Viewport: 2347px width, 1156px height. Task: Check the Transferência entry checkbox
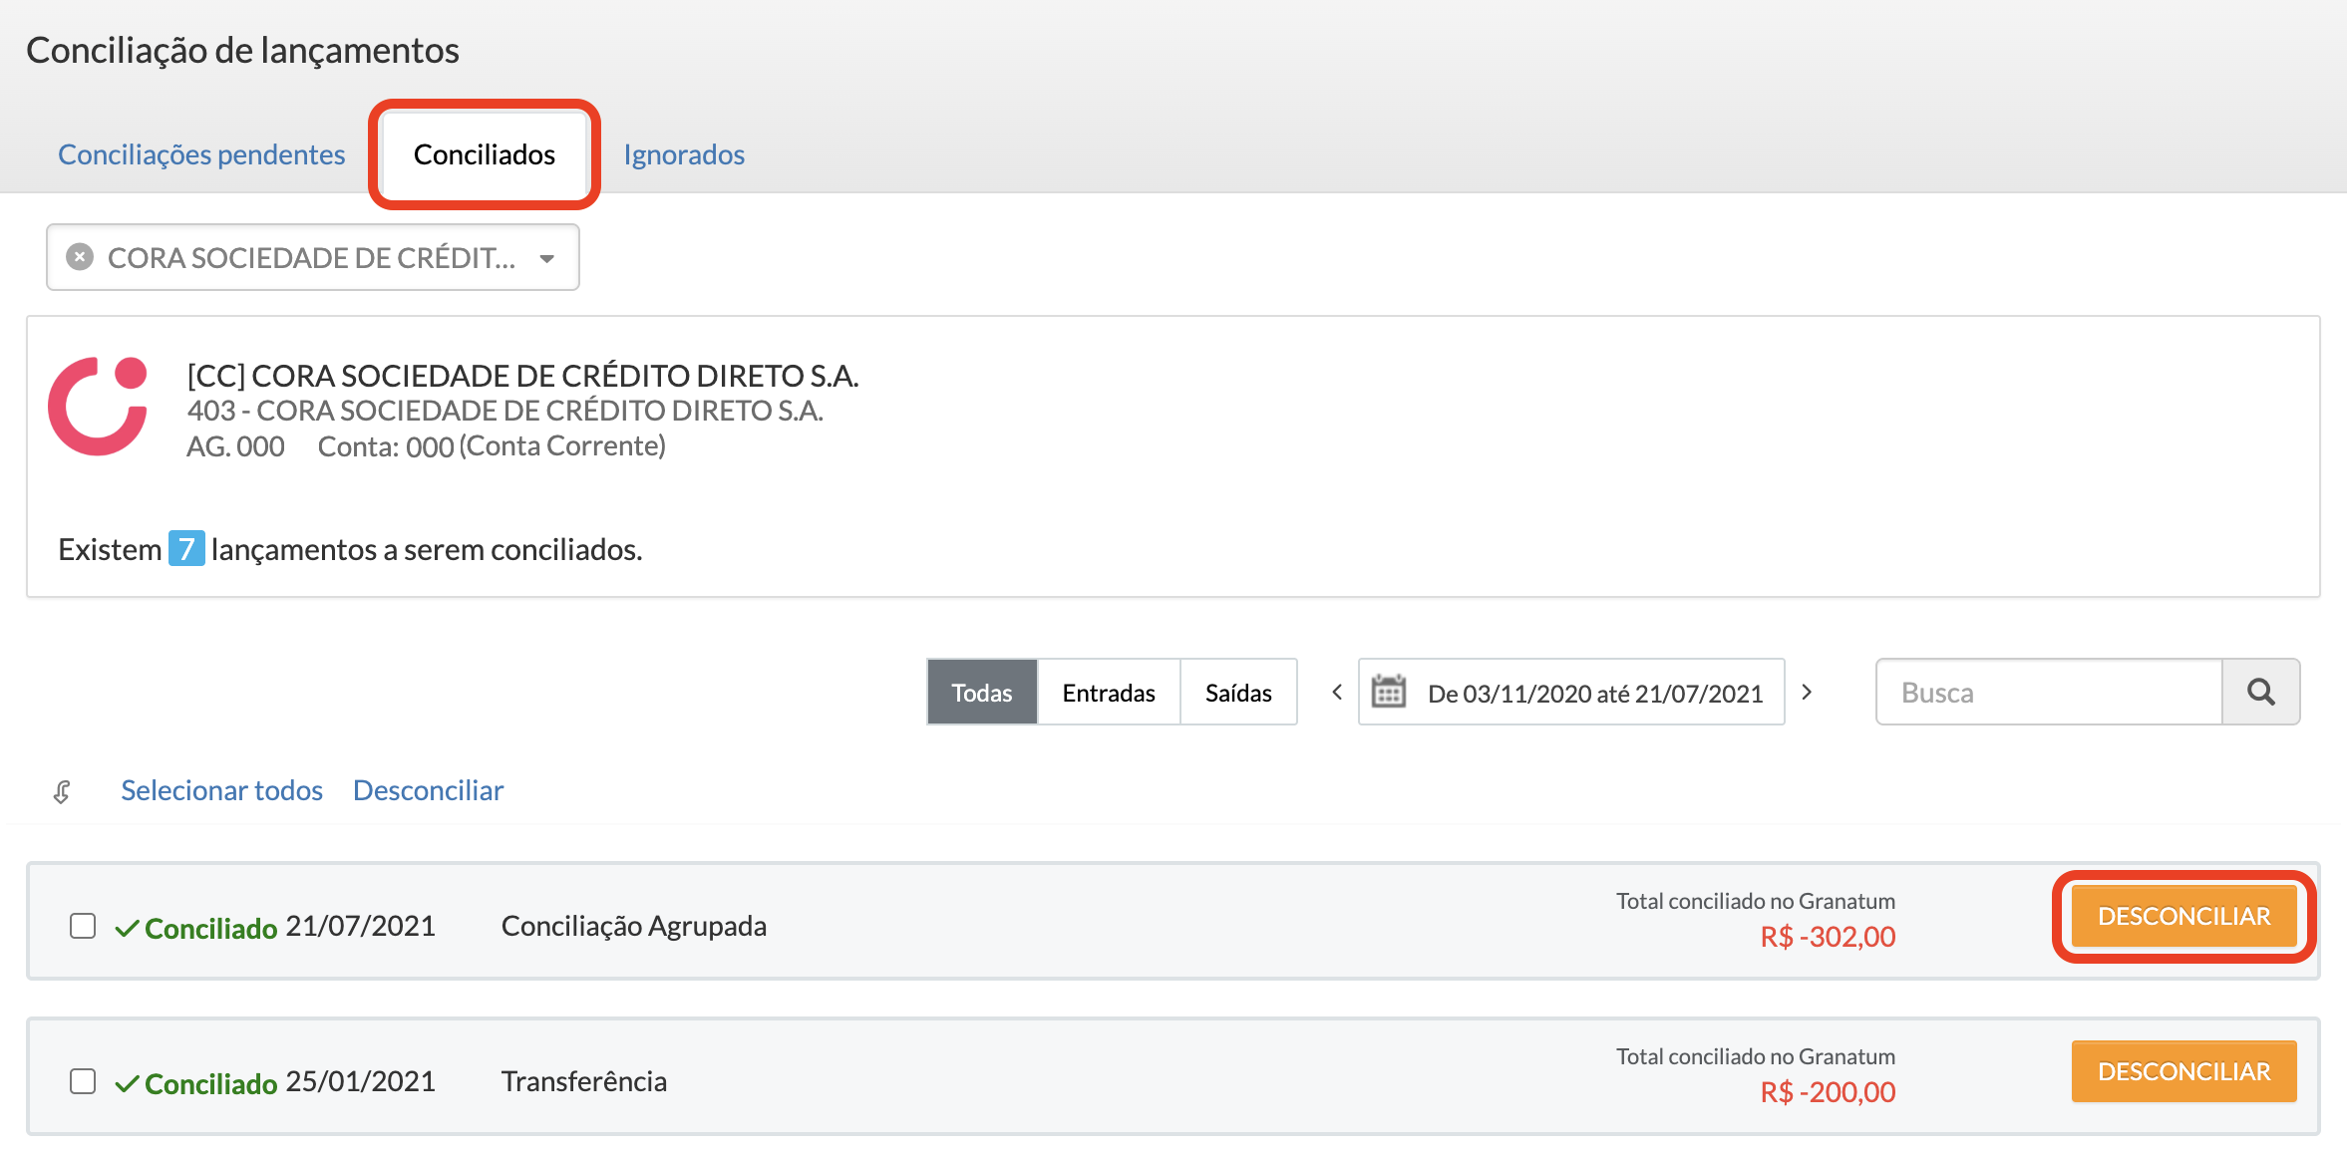[83, 1081]
